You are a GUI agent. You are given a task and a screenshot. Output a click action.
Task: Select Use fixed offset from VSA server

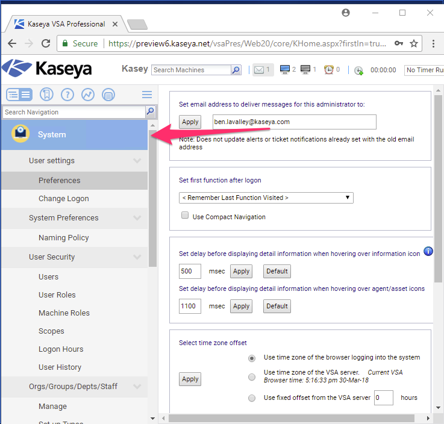coord(252,398)
